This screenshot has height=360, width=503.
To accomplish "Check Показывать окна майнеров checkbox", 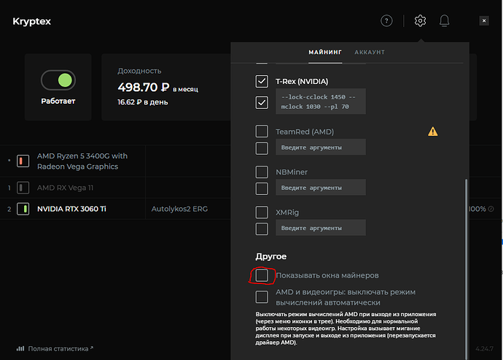I will (x=262, y=275).
